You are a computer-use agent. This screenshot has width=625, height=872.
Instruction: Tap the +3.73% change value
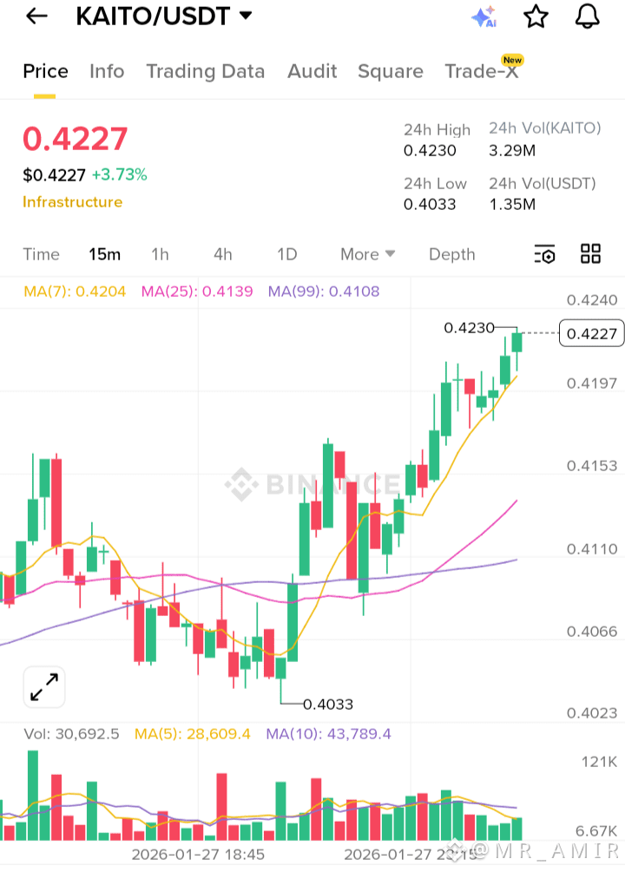click(x=120, y=174)
